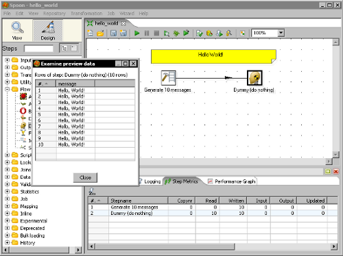Expand the Statistics folder
Image resolution: width=343 pixels, height=256 pixels.
(x=7, y=192)
